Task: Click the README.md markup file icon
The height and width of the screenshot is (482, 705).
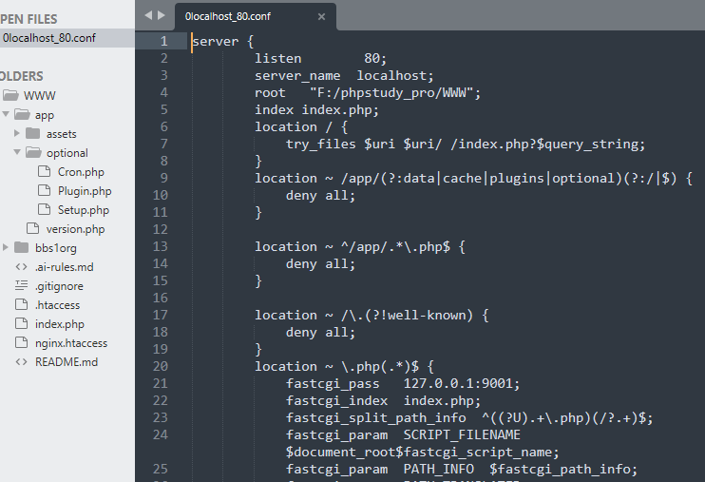Action: click(x=21, y=361)
